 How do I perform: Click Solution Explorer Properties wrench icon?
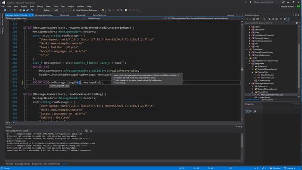(285, 19)
